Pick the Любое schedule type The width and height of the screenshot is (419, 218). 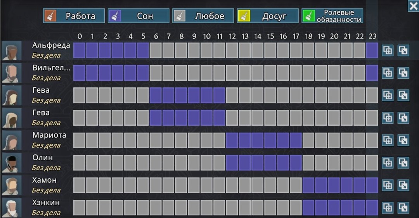[203, 16]
